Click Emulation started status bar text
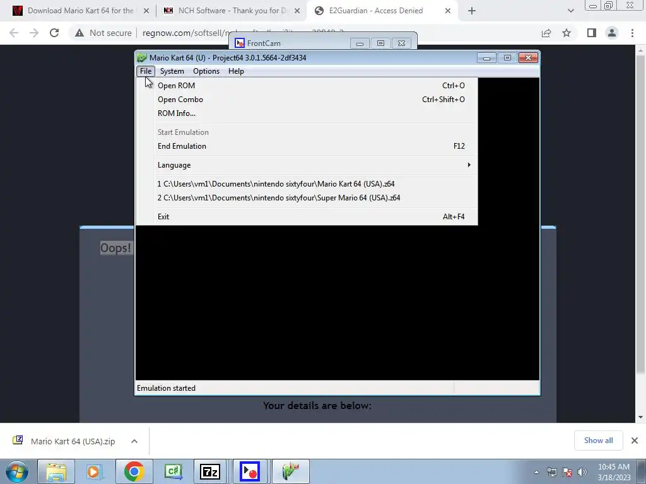This screenshot has width=646, height=484. (166, 388)
